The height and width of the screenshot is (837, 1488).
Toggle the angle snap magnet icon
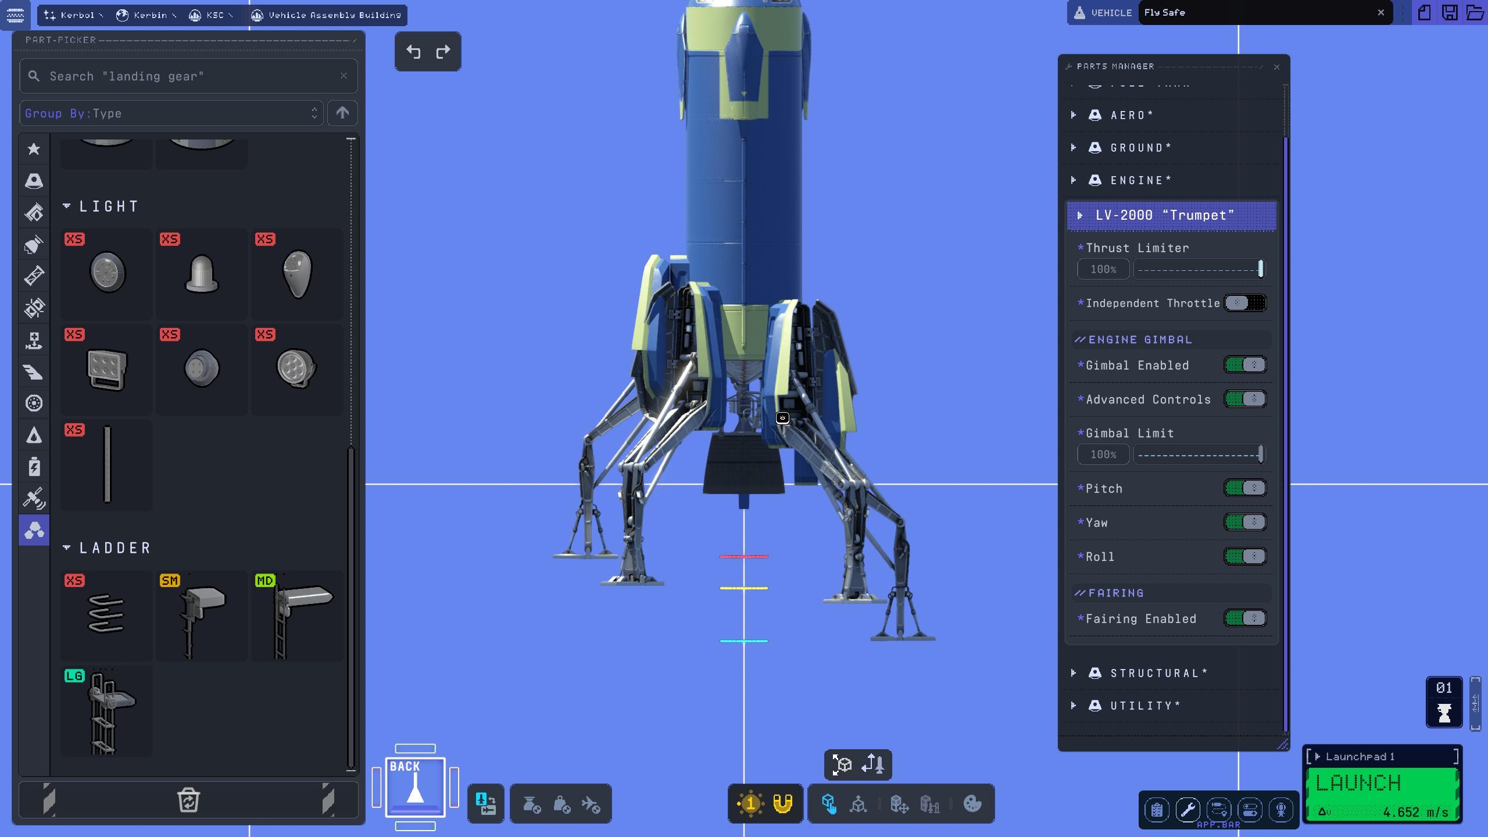(783, 804)
